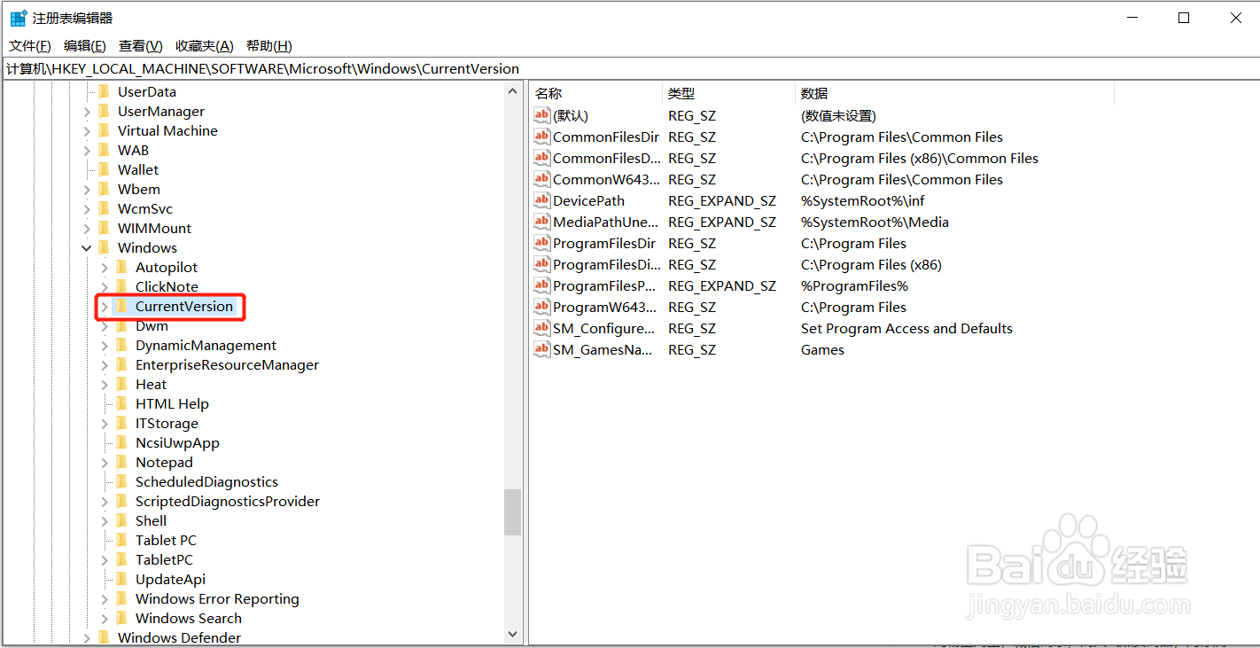Select the Tablet PC key

[x=166, y=540]
